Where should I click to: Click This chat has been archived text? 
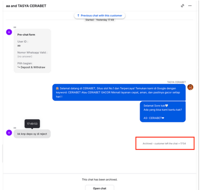pos(100,180)
